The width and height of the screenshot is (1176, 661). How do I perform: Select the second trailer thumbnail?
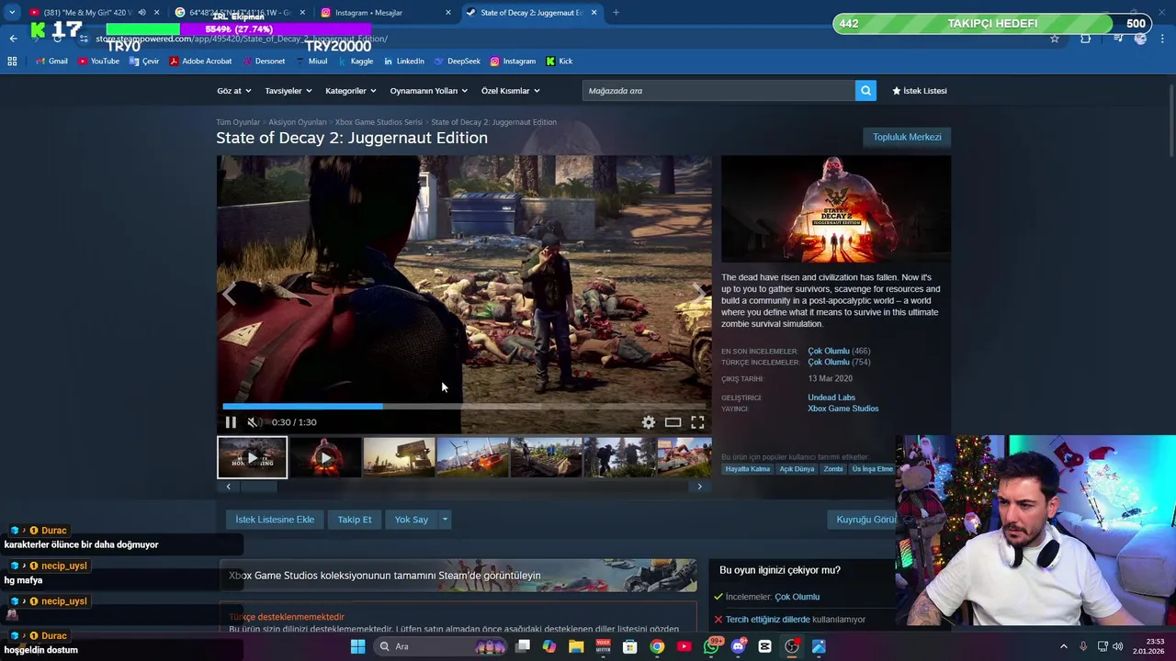tap(325, 457)
